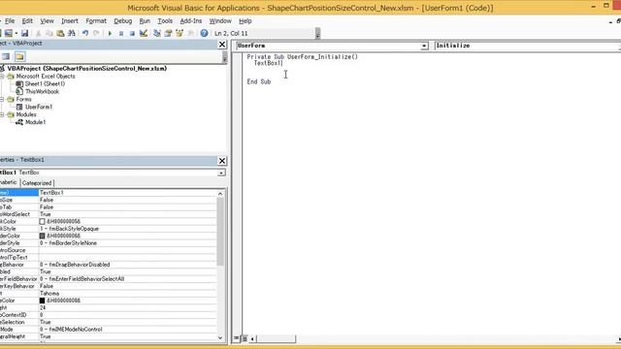Open the Format menu

pyautogui.click(x=96, y=21)
